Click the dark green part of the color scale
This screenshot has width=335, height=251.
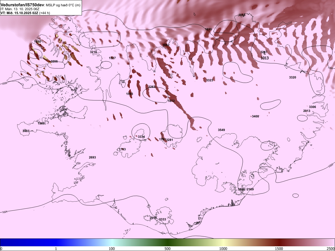[167, 242]
